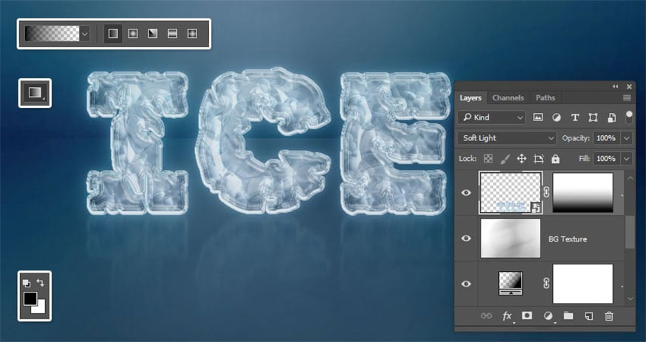The height and width of the screenshot is (342, 646).
Task: Open the black foreground color swatch
Action: pos(30,298)
